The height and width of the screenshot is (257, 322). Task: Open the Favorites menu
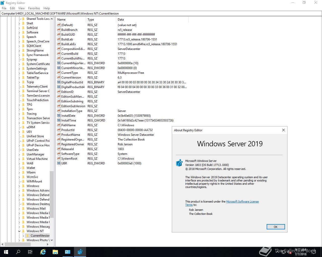point(34,8)
